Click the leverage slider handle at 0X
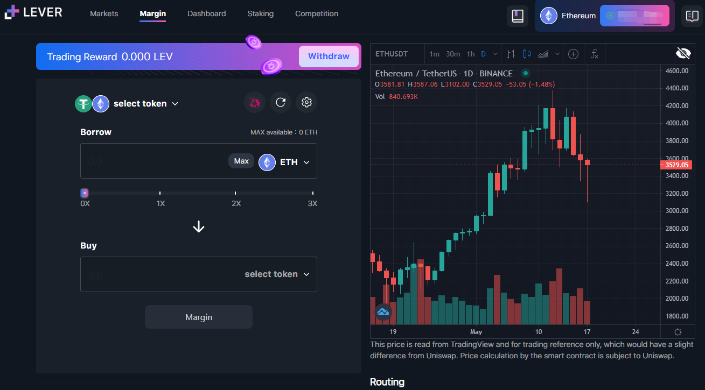 pyautogui.click(x=85, y=193)
